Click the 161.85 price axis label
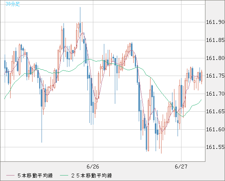This screenshot has width=225, height=181. [215, 40]
